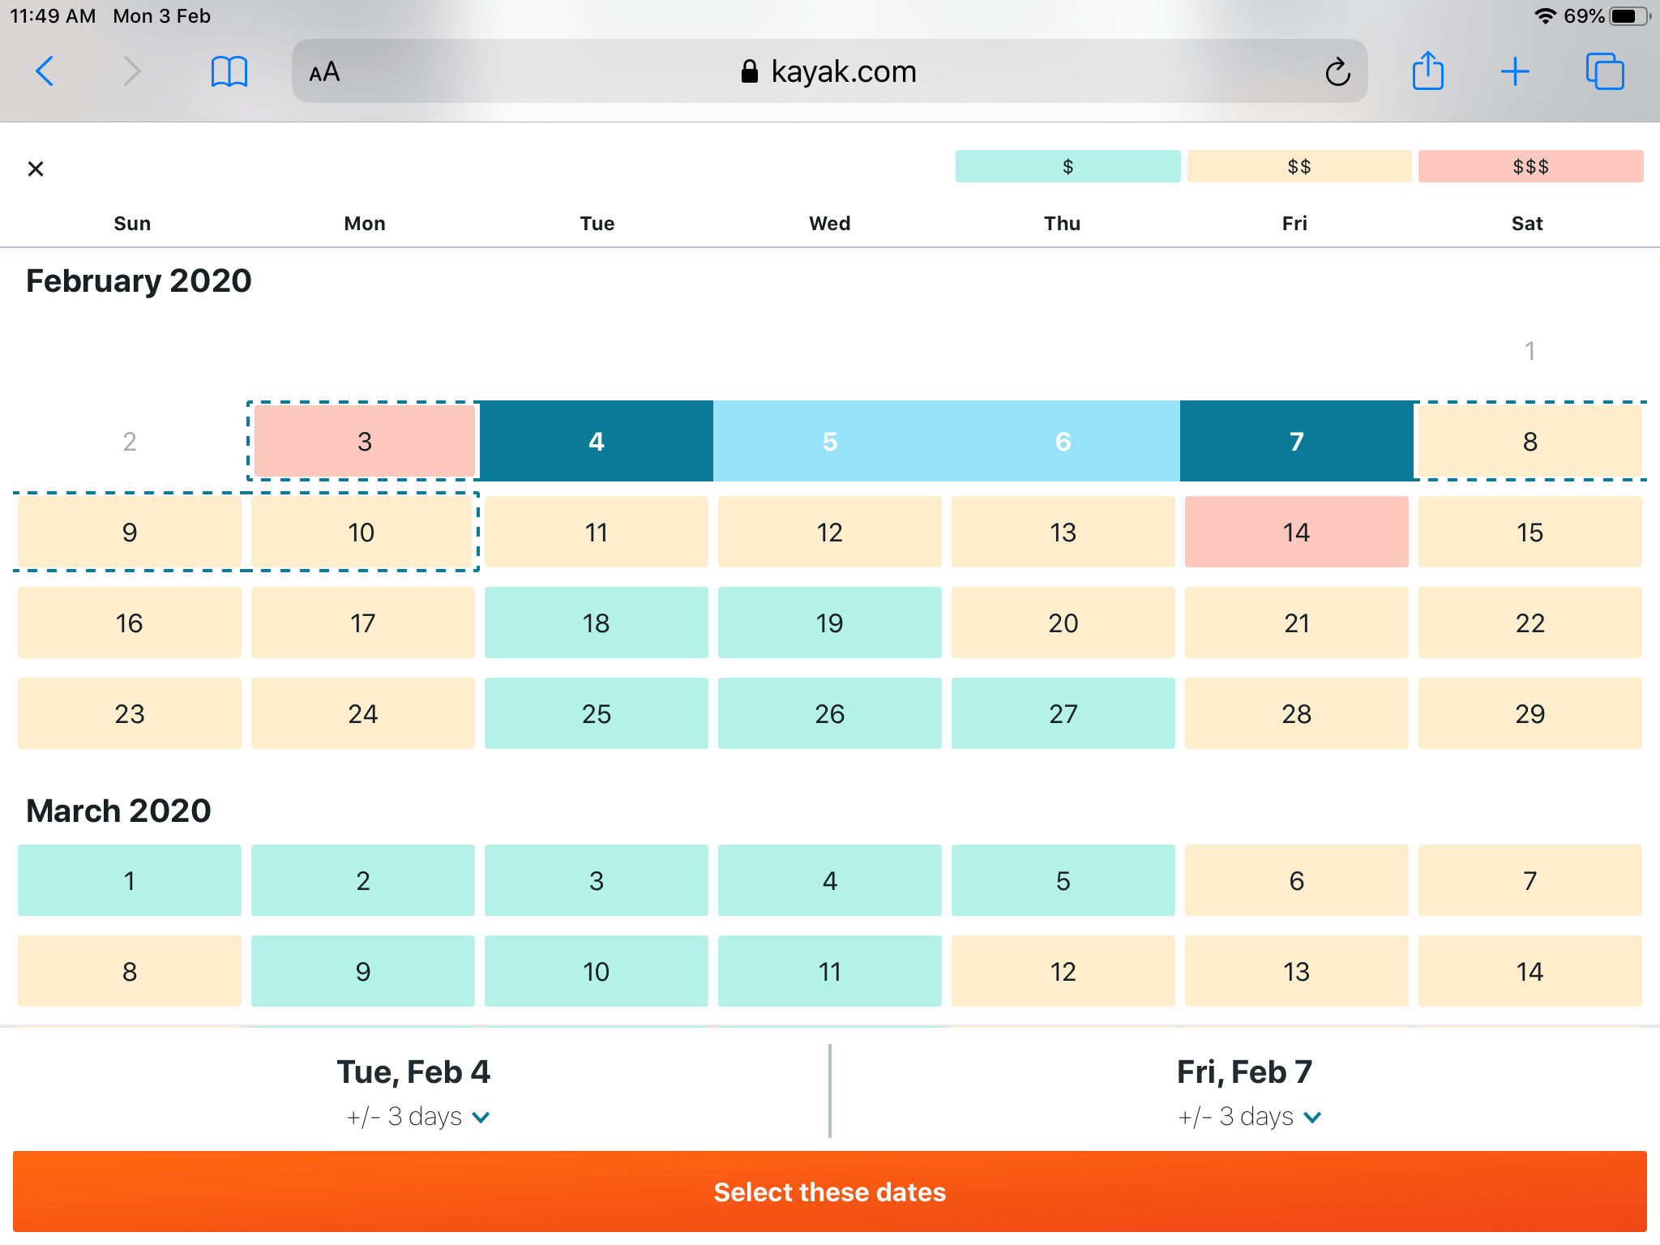1660x1245 pixels.
Task: Tap the kayak.com address bar
Action: [x=828, y=71]
